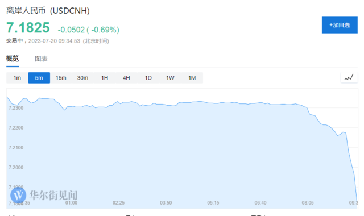Click the 7.1825 current price

[x=28, y=28]
